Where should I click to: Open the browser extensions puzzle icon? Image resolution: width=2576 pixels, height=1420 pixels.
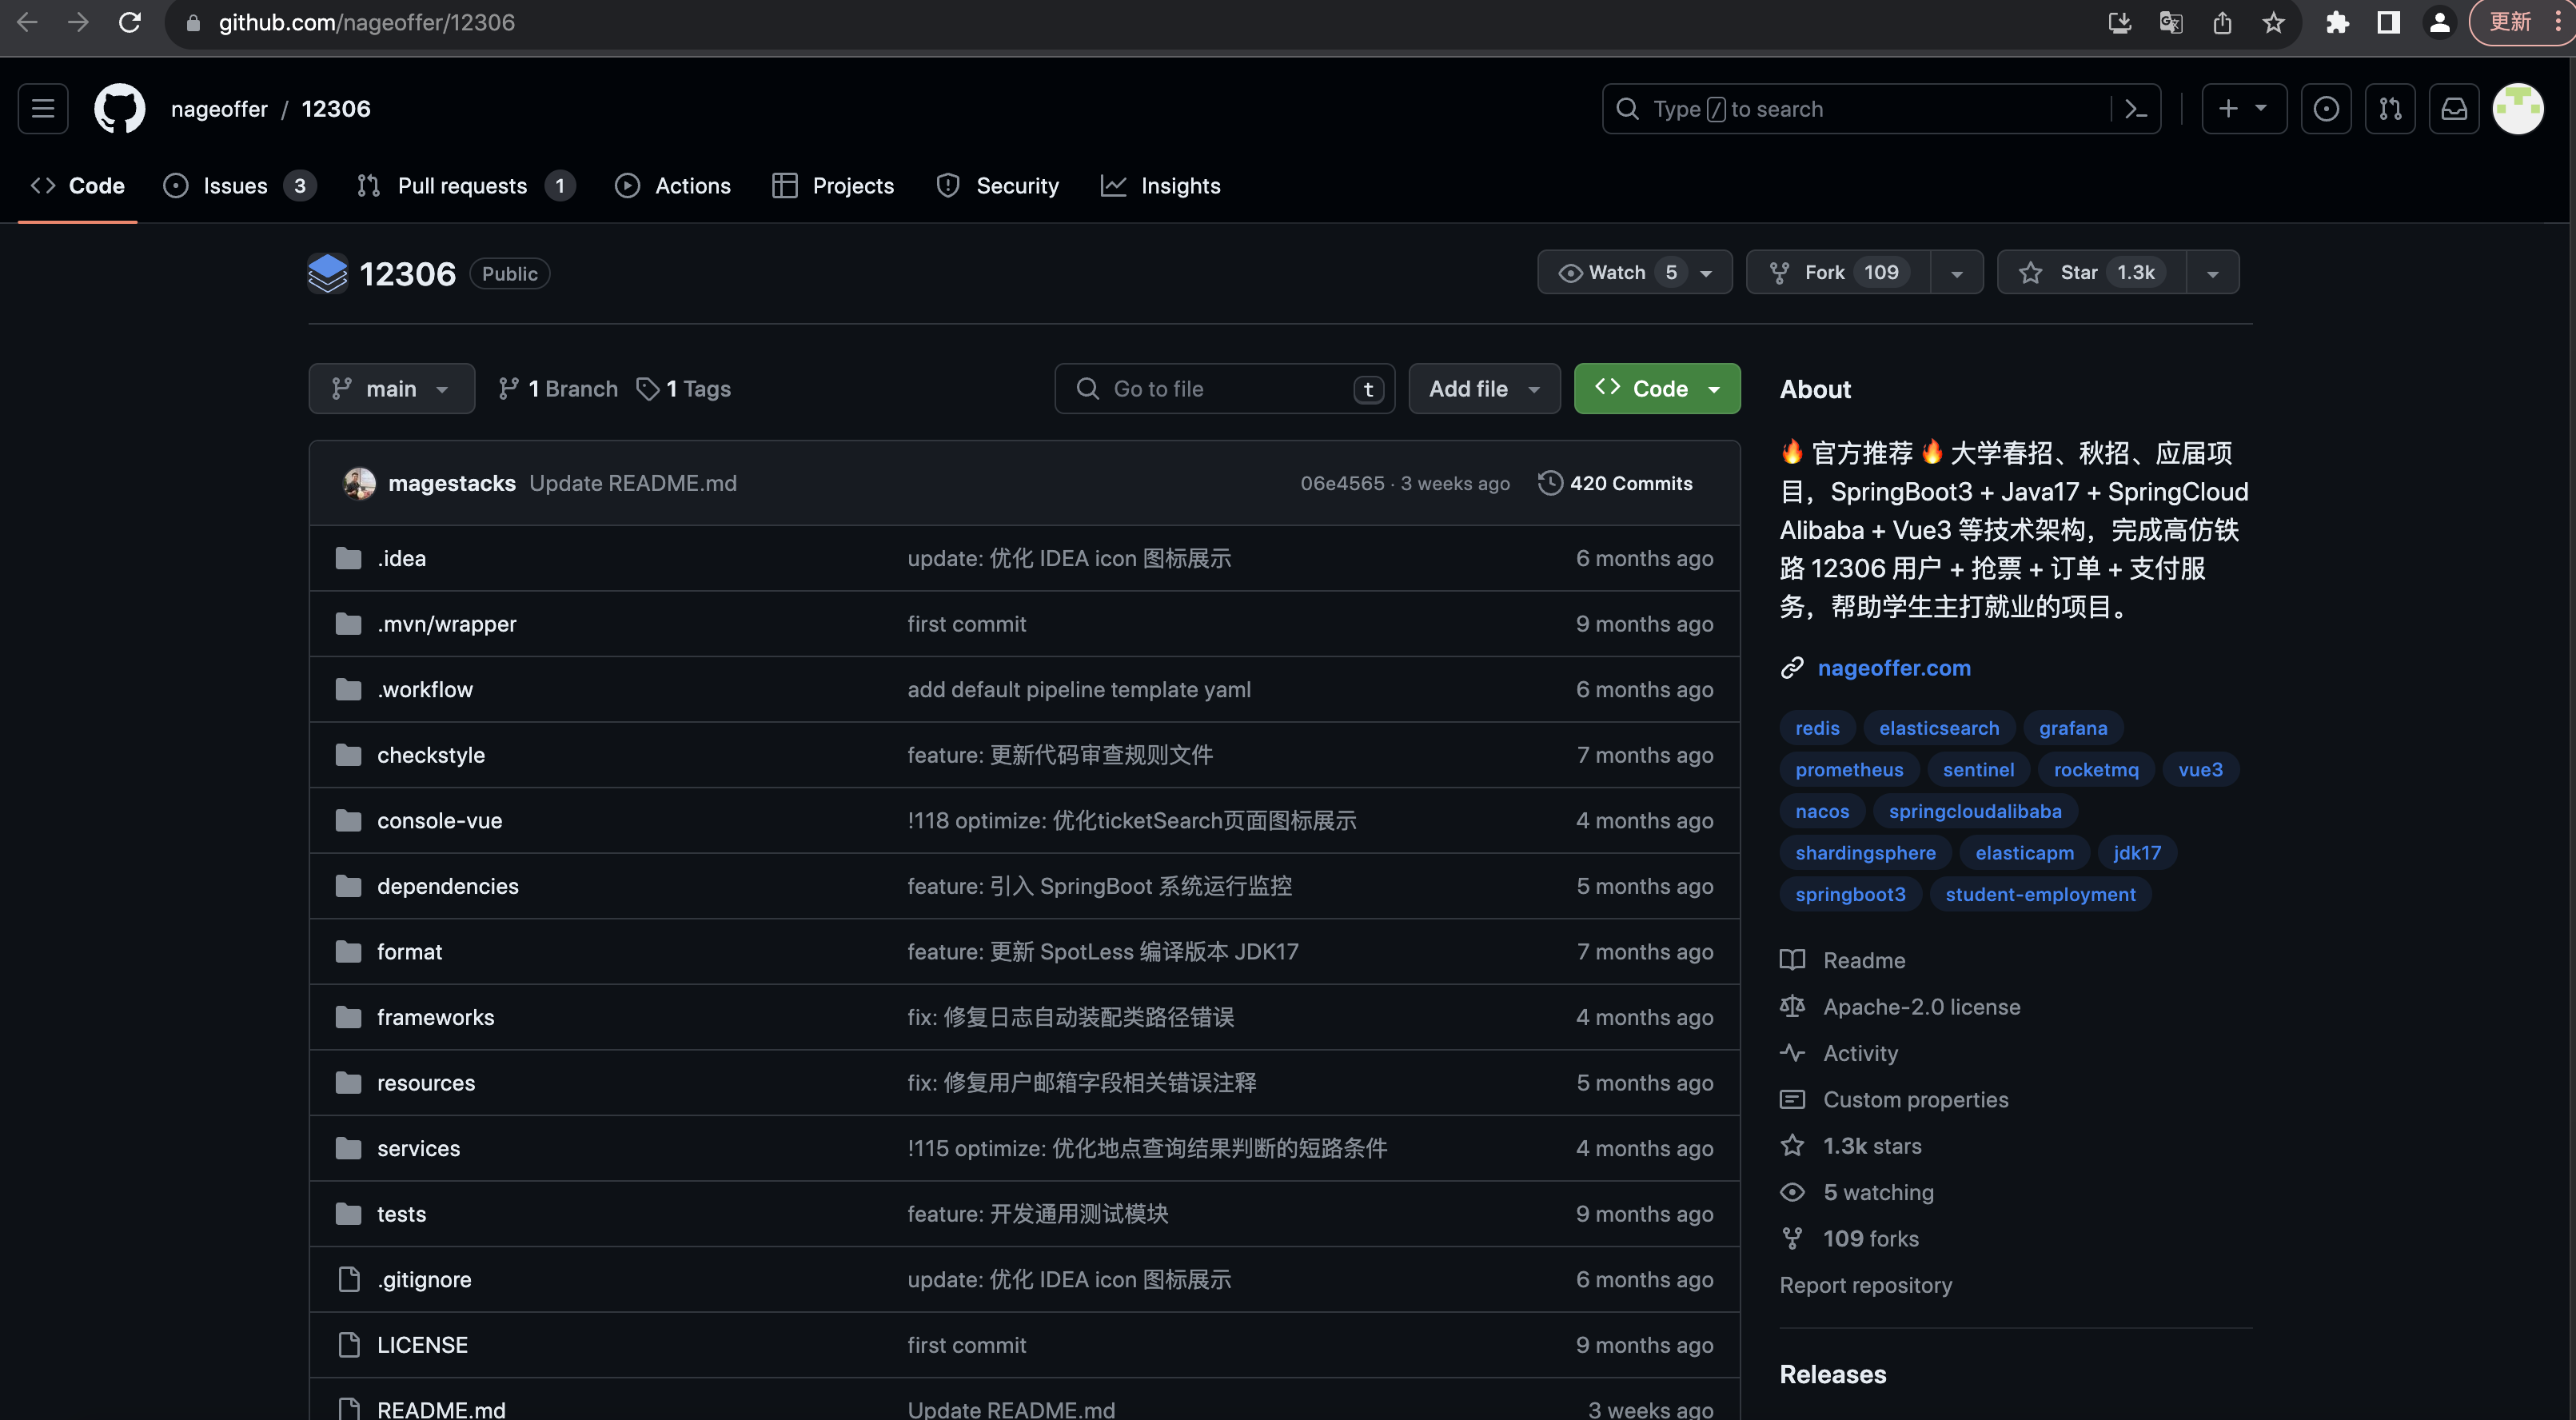[2337, 22]
